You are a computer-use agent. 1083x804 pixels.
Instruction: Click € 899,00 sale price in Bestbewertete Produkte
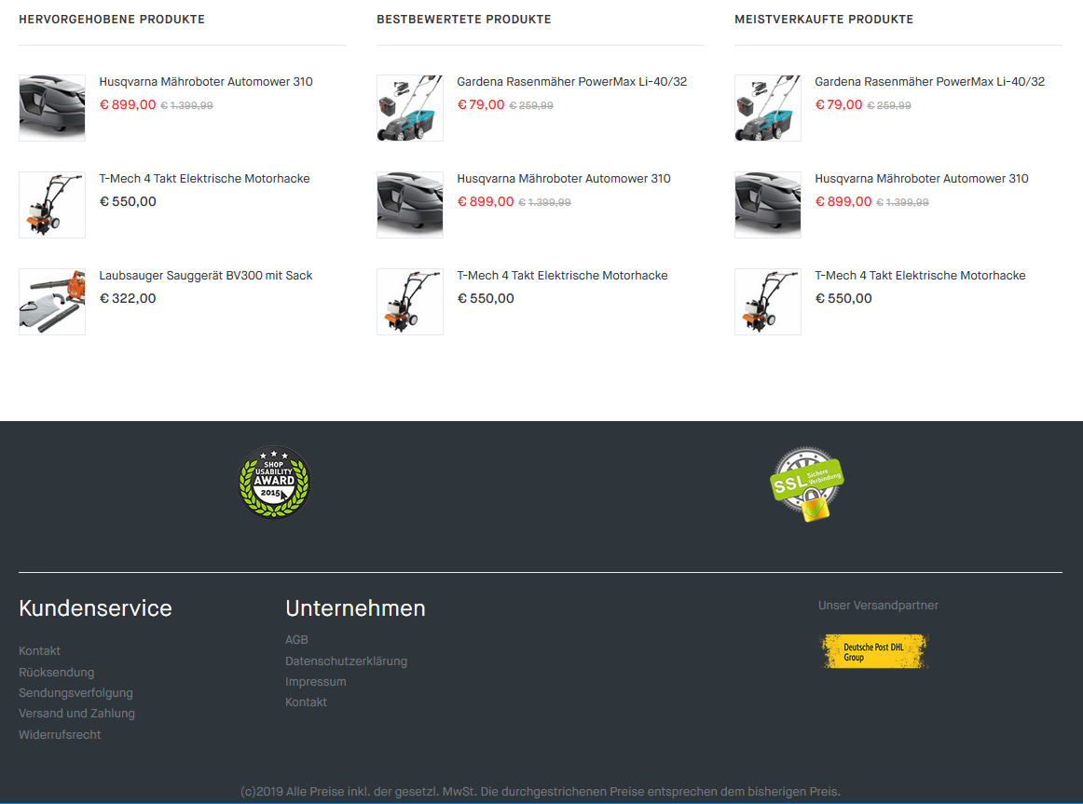click(x=486, y=201)
